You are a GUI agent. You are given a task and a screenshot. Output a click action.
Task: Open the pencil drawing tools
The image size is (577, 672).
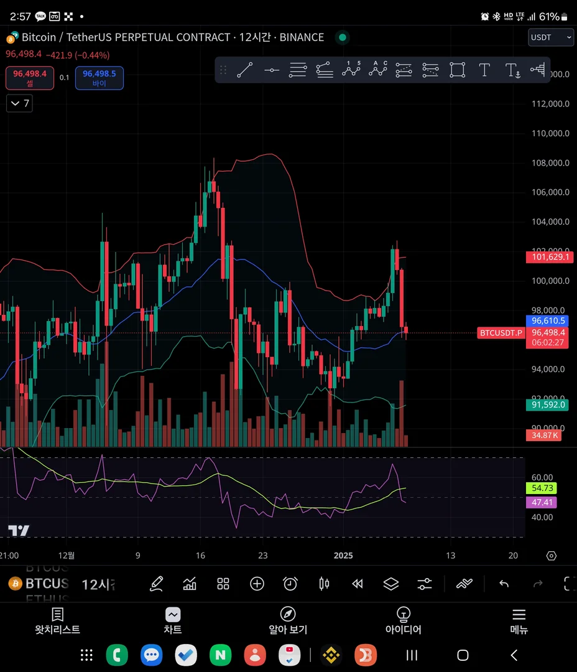pyautogui.click(x=156, y=584)
